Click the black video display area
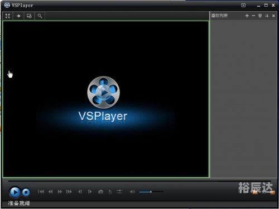Viewport: 279px width, 209px height. point(105,99)
